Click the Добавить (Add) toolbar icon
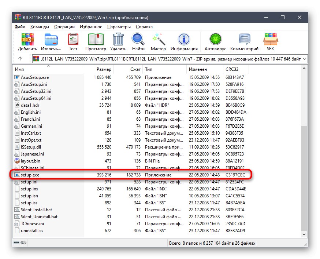 (27, 39)
